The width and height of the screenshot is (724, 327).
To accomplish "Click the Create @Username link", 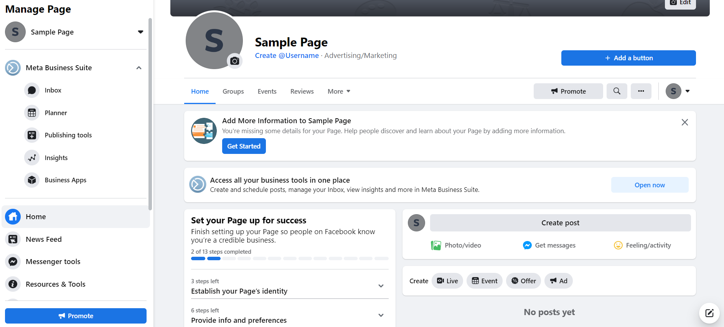I will coord(287,56).
